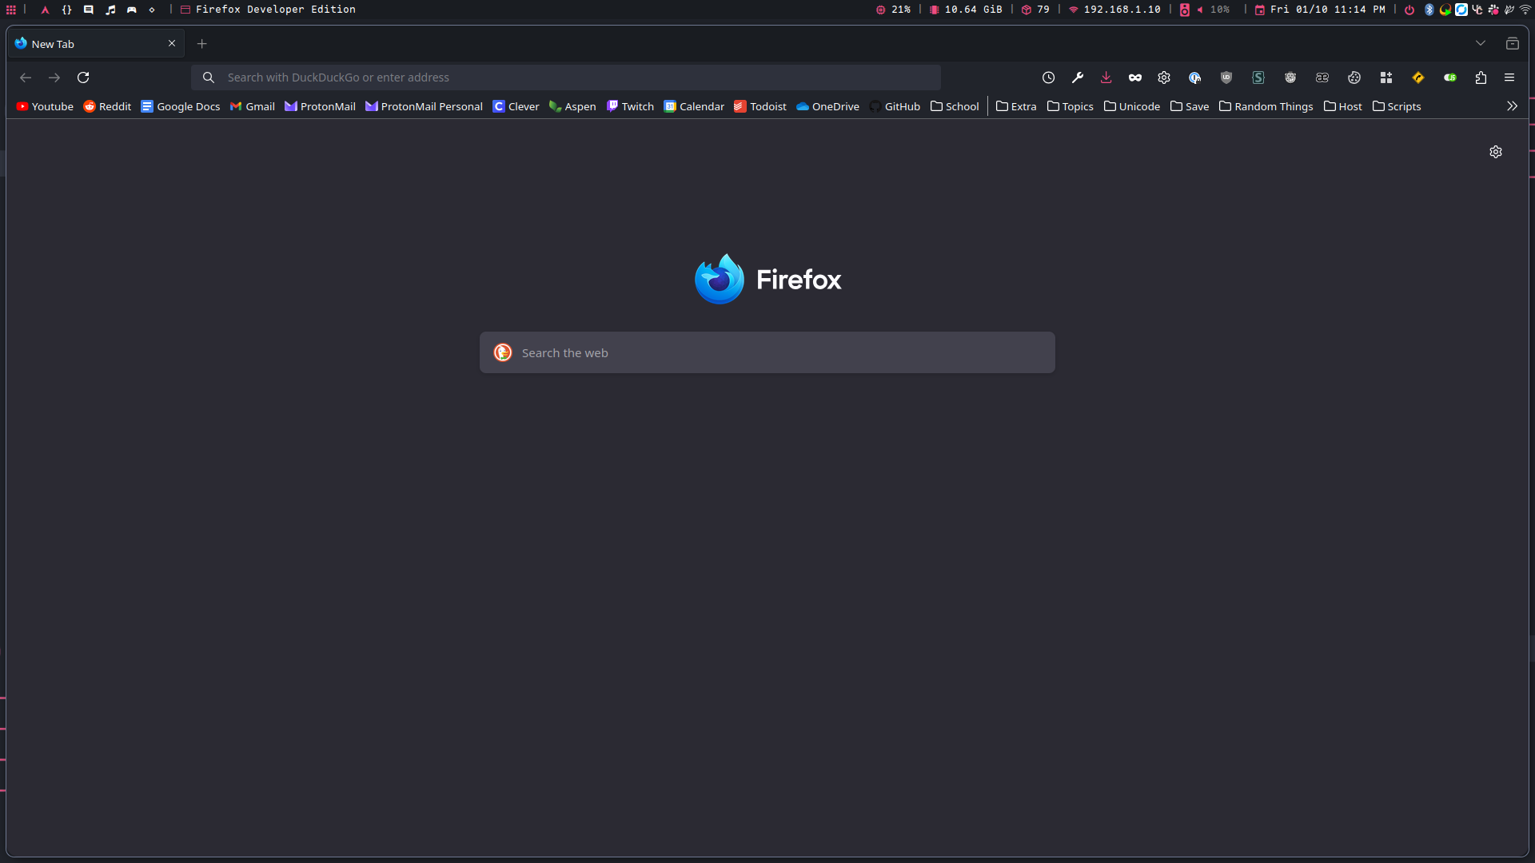Image resolution: width=1535 pixels, height=863 pixels.
Task: Open the Aspen bookmark
Action: [x=572, y=106]
